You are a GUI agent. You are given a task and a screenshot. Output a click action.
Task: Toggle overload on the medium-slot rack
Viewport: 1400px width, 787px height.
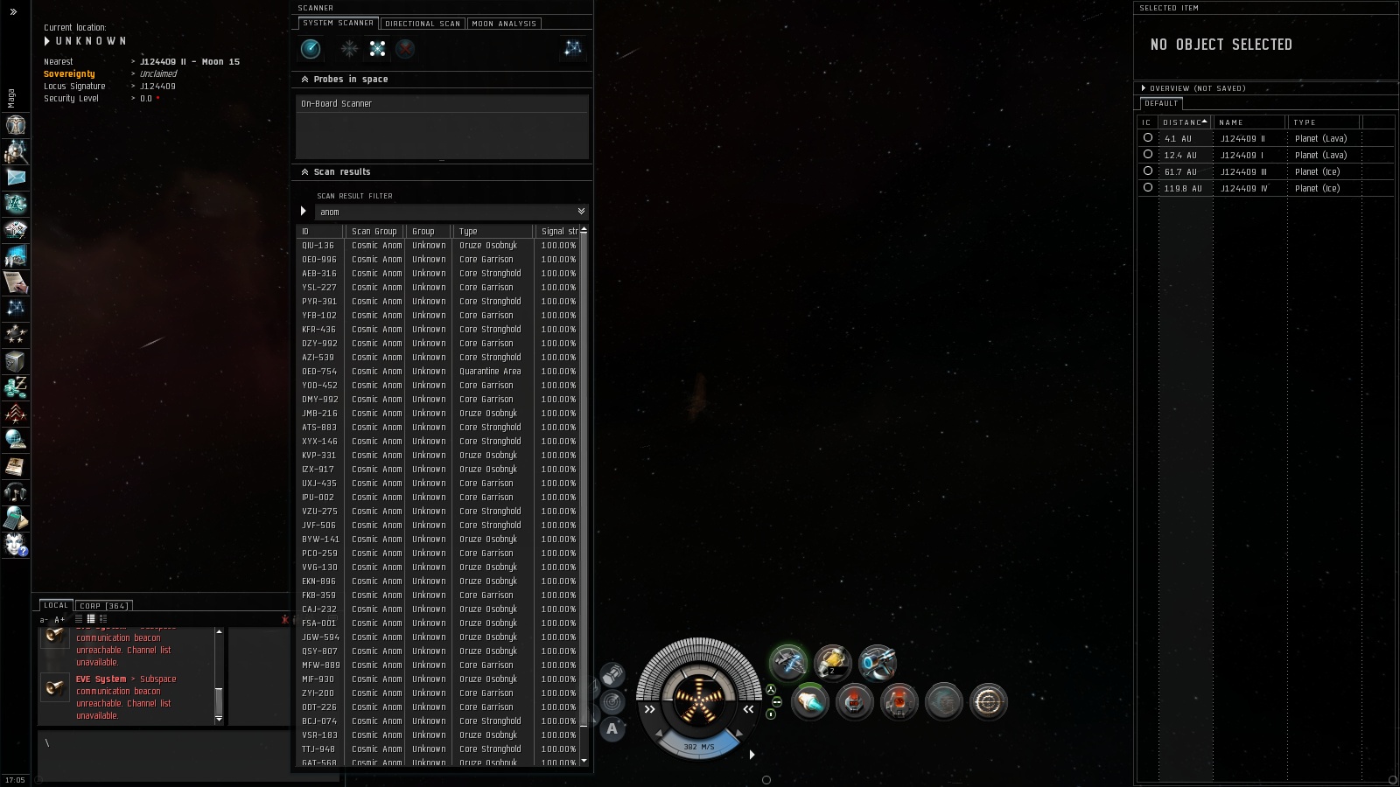(776, 702)
